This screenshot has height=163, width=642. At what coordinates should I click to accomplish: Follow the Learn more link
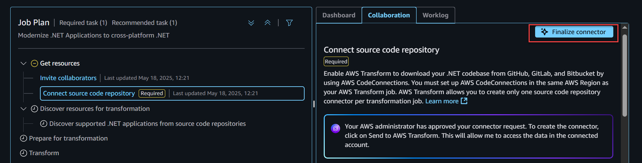point(442,101)
